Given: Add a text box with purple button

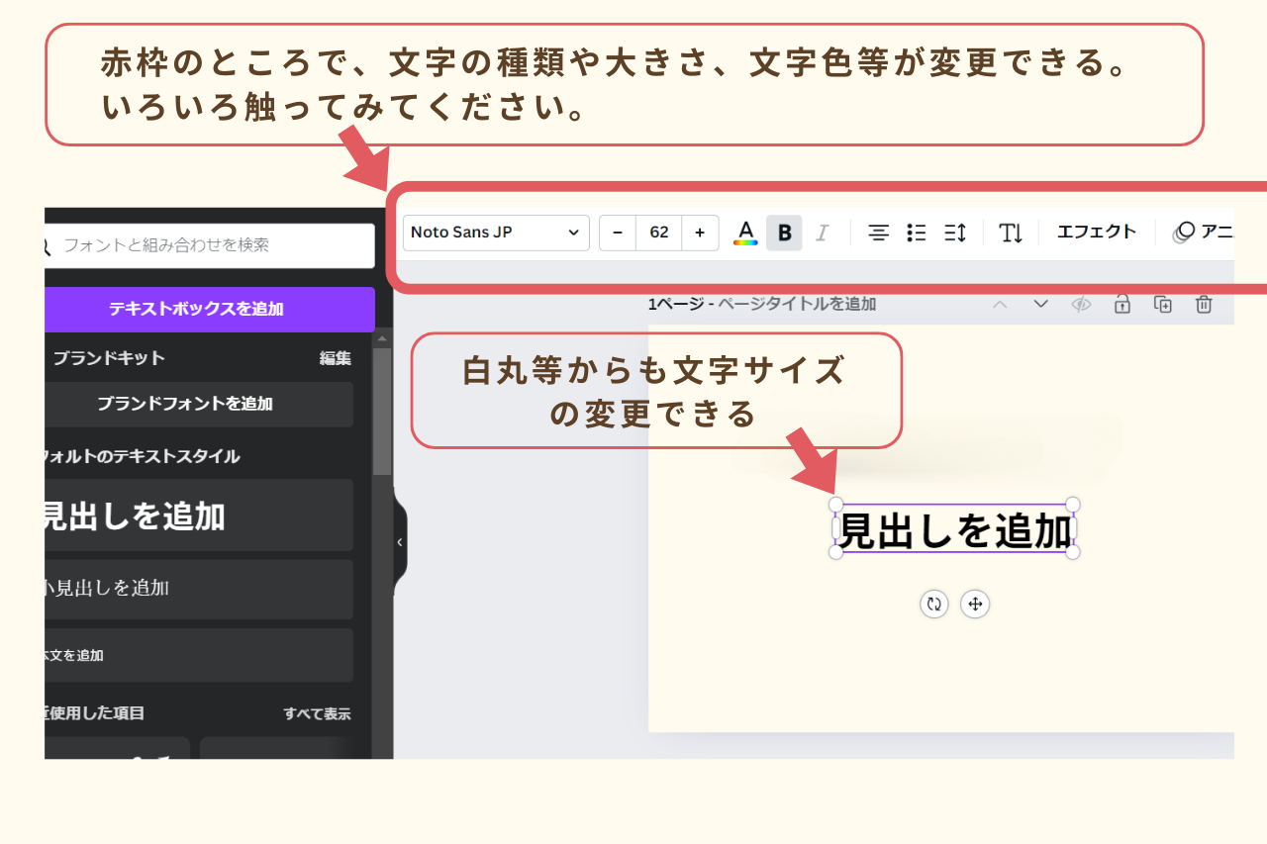Looking at the screenshot, I should [210, 309].
